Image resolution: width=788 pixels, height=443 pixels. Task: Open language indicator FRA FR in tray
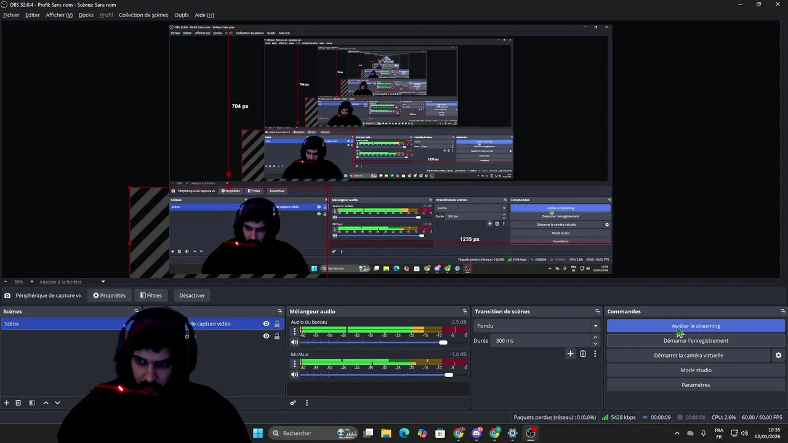[718, 433]
